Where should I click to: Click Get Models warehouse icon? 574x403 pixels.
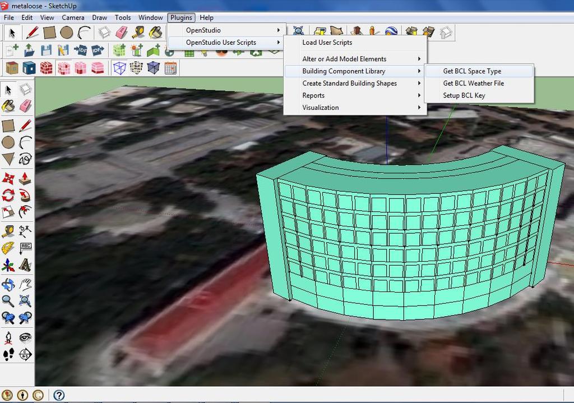(x=412, y=32)
